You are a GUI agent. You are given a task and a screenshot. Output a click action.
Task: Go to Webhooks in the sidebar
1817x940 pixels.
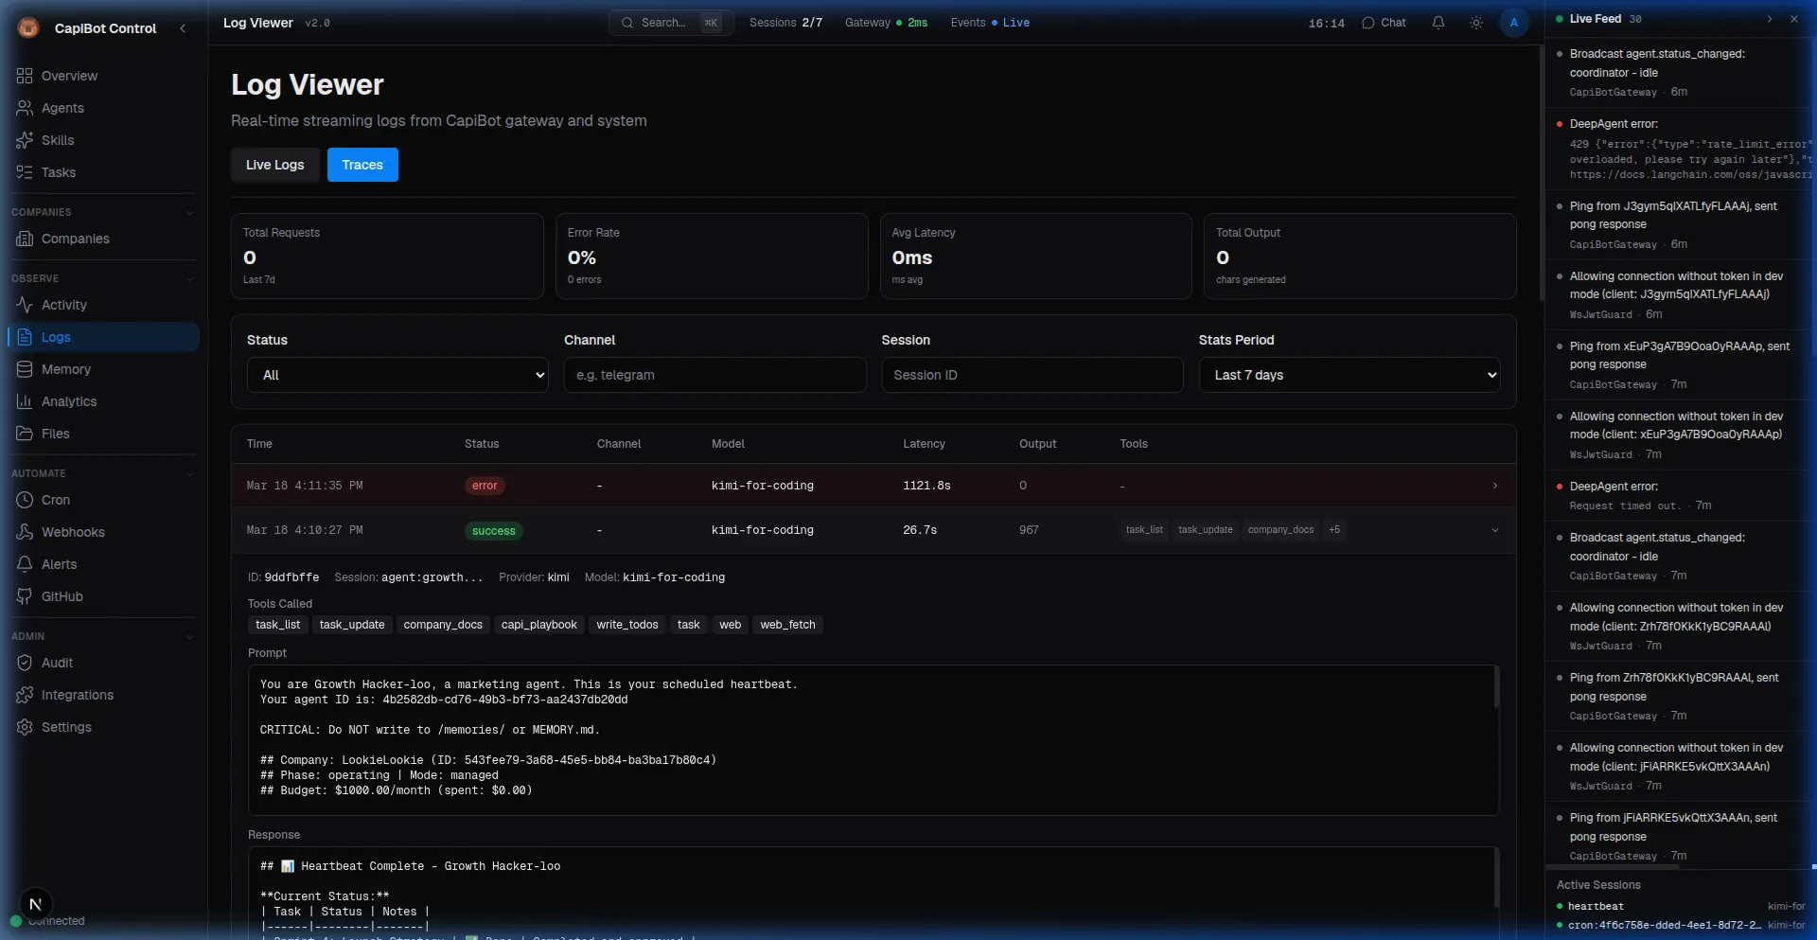tap(73, 532)
